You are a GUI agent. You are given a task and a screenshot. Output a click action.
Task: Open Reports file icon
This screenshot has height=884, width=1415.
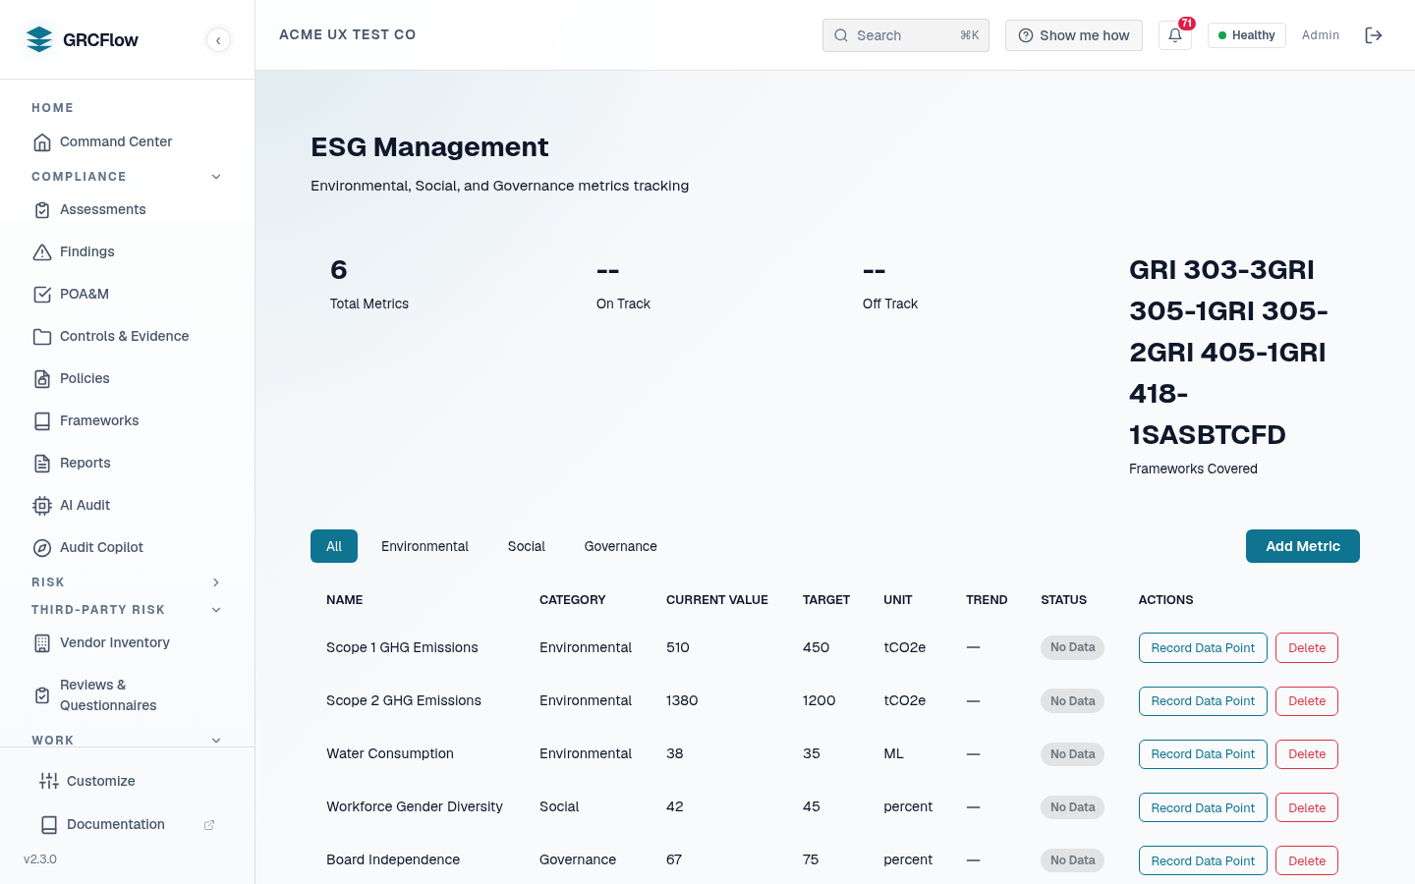click(x=42, y=464)
